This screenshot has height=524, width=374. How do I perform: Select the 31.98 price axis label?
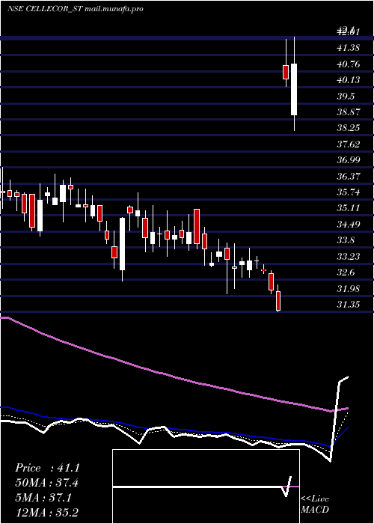click(349, 288)
